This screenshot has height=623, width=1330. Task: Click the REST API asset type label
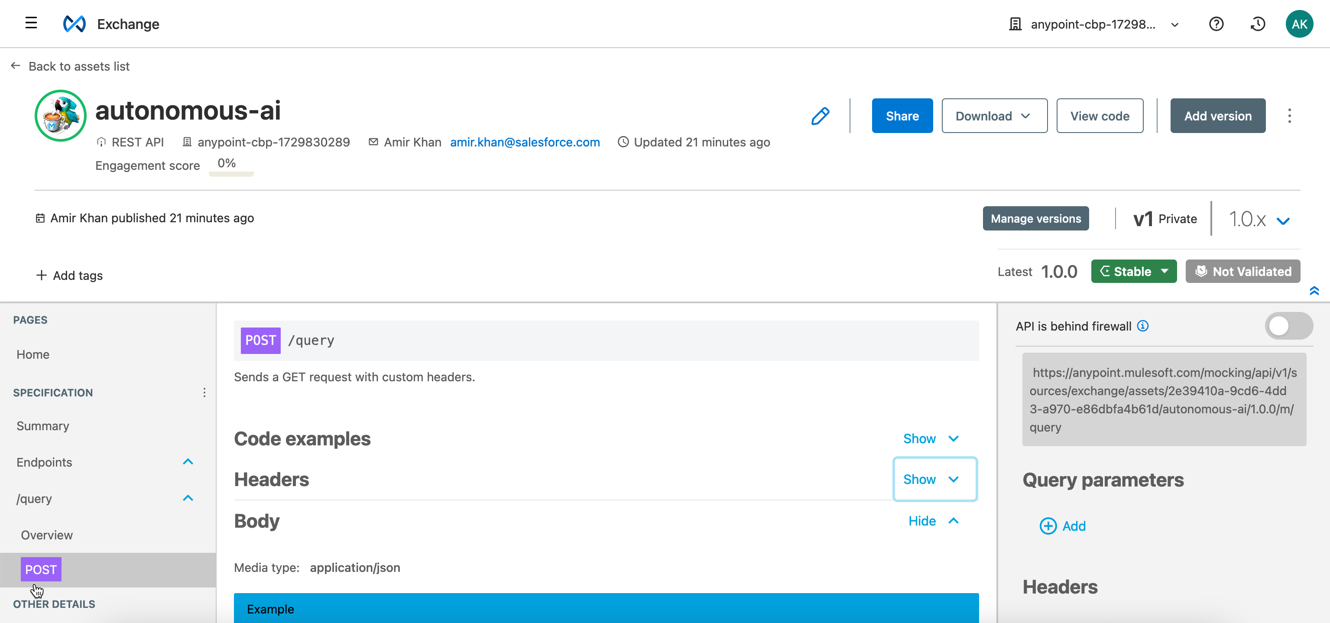tap(137, 142)
